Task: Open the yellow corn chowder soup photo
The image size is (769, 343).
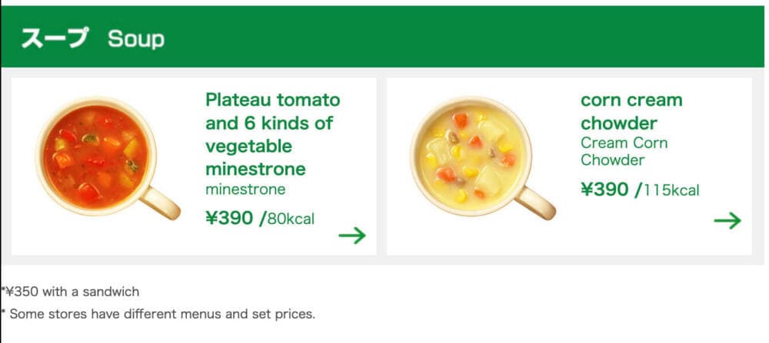Action: 483,158
